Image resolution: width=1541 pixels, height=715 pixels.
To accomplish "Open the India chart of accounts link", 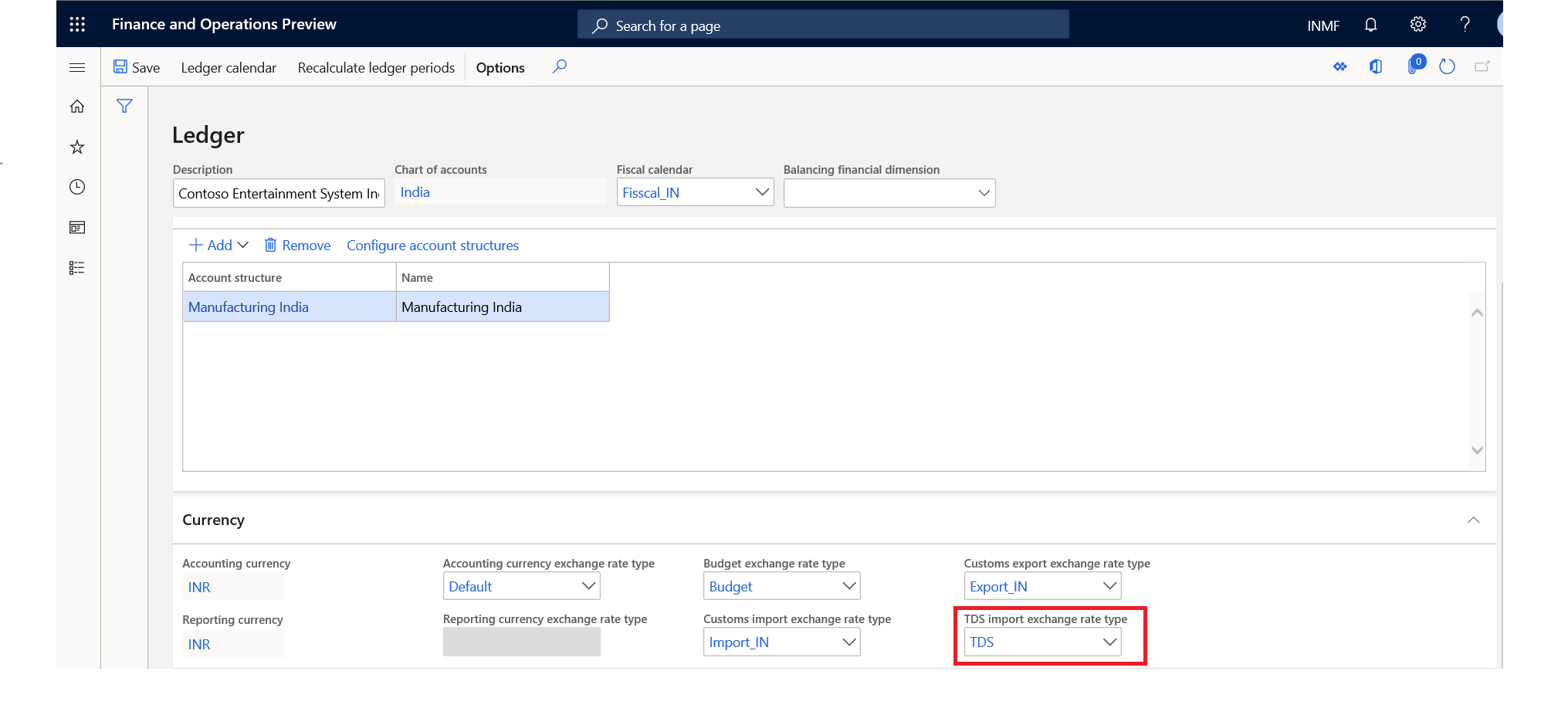I will coord(415,192).
